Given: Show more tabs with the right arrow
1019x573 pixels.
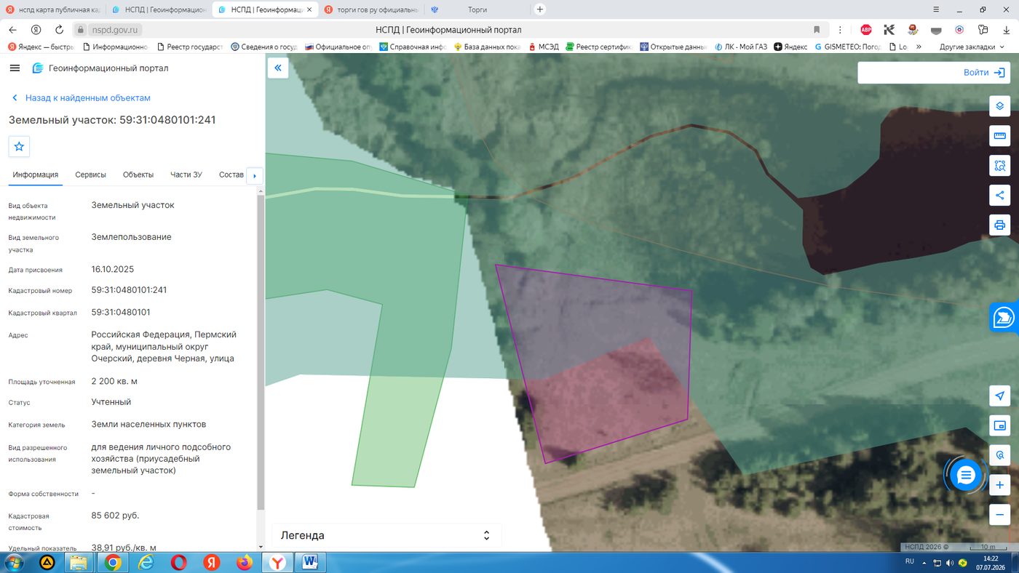Looking at the screenshot, I should pos(254,176).
